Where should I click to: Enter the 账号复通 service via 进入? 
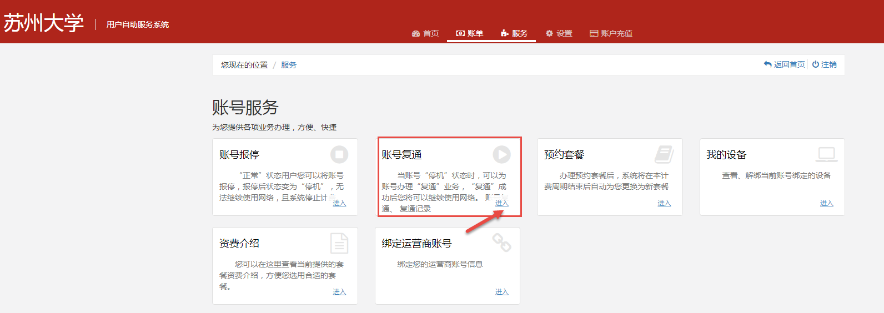[501, 203]
